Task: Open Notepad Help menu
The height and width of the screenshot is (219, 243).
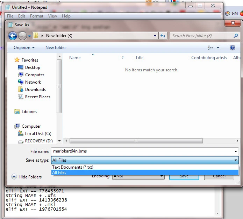Action: (x=66, y=16)
